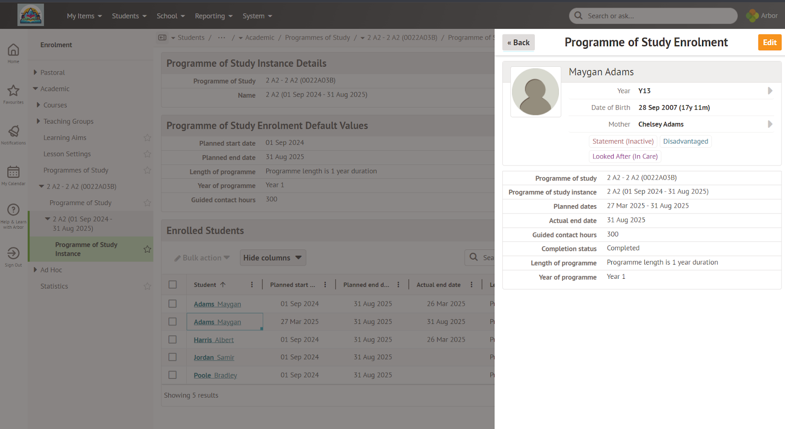Click the orange Edit button
Screen dimensions: 785x429
pos(769,43)
